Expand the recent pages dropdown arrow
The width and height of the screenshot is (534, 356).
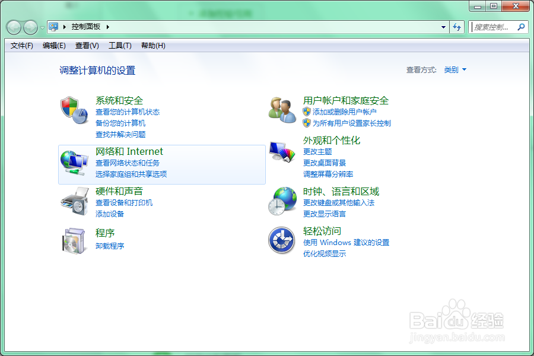[x=42, y=28]
